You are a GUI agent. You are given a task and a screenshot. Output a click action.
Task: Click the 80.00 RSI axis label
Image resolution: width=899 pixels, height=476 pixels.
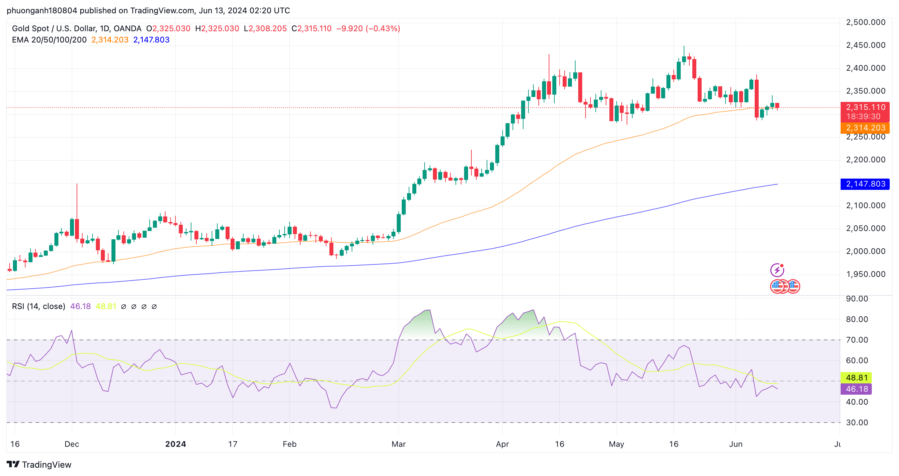(857, 319)
